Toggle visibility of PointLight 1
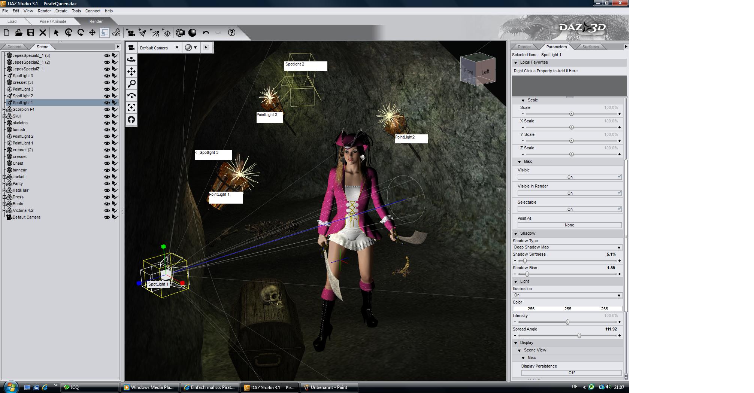 click(107, 143)
